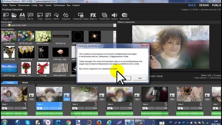The height and width of the screenshot is (125, 222).
Task: Expand the folder tree node arrow
Action: pyautogui.click(x=7, y=25)
